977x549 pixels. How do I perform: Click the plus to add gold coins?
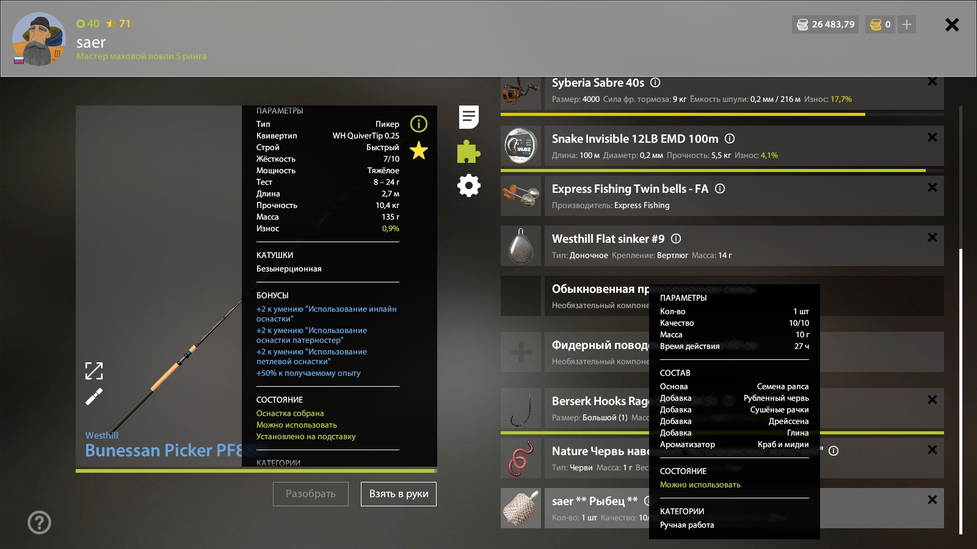tap(907, 24)
